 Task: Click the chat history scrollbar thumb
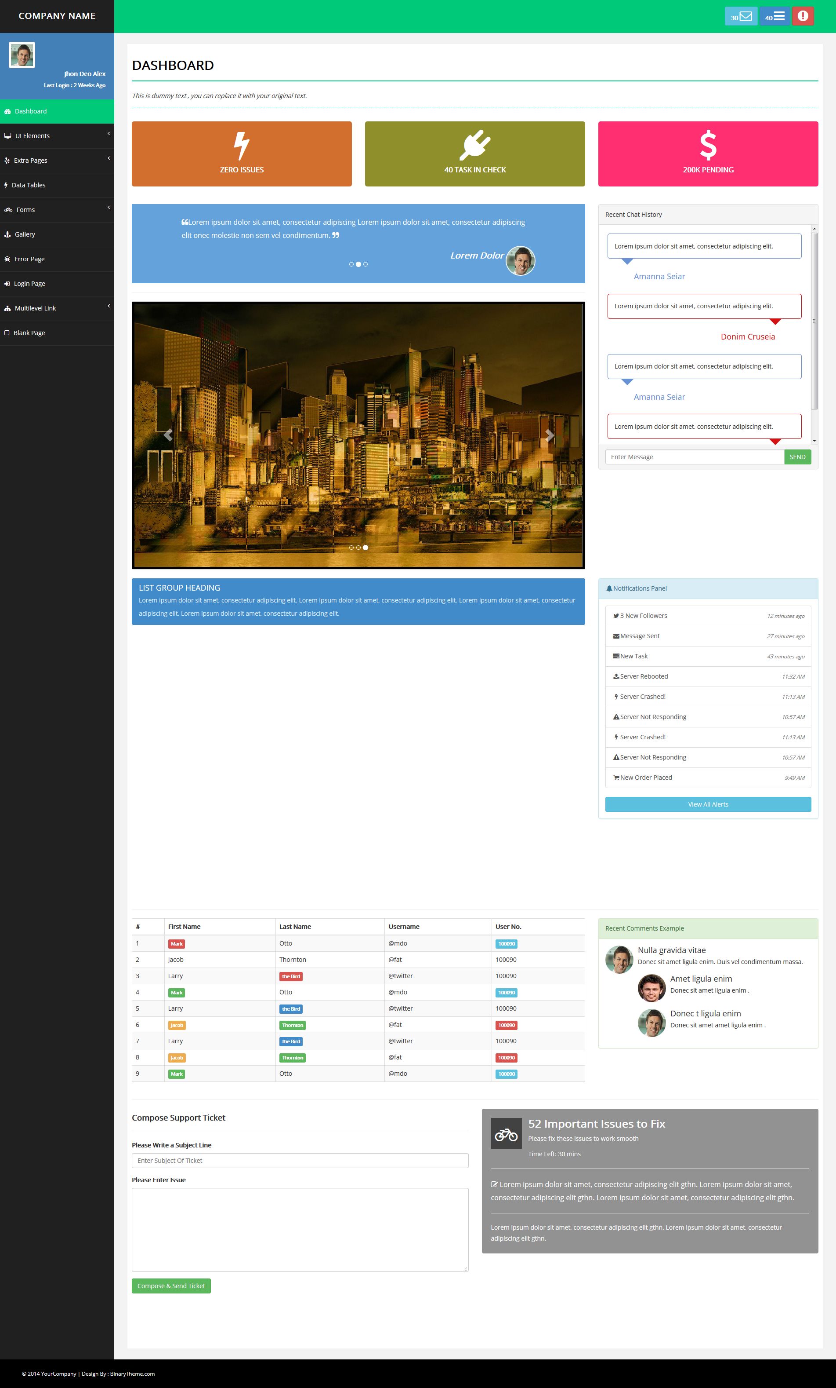point(814,321)
